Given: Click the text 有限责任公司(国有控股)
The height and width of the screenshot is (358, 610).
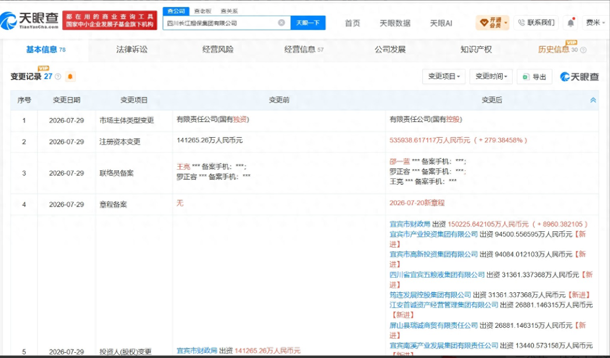Looking at the screenshot, I should [x=425, y=120].
